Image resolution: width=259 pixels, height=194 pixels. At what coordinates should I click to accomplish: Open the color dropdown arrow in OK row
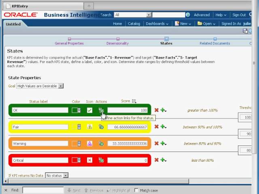(79, 110)
